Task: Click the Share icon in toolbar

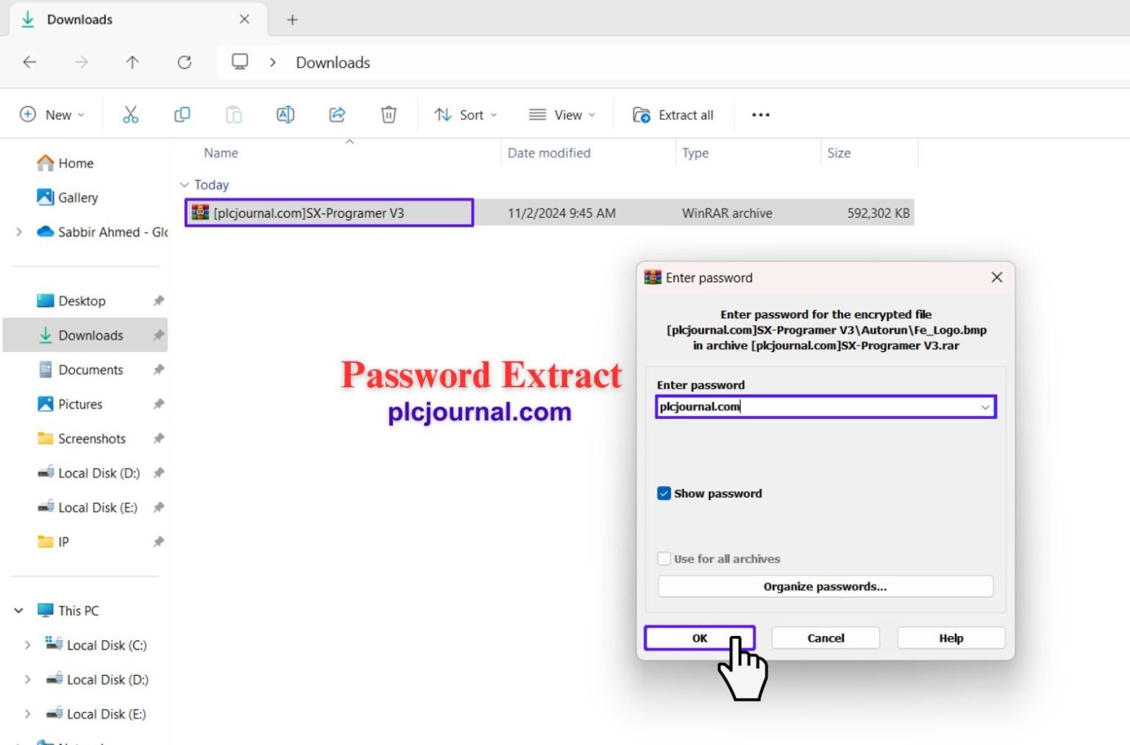Action: coord(337,115)
